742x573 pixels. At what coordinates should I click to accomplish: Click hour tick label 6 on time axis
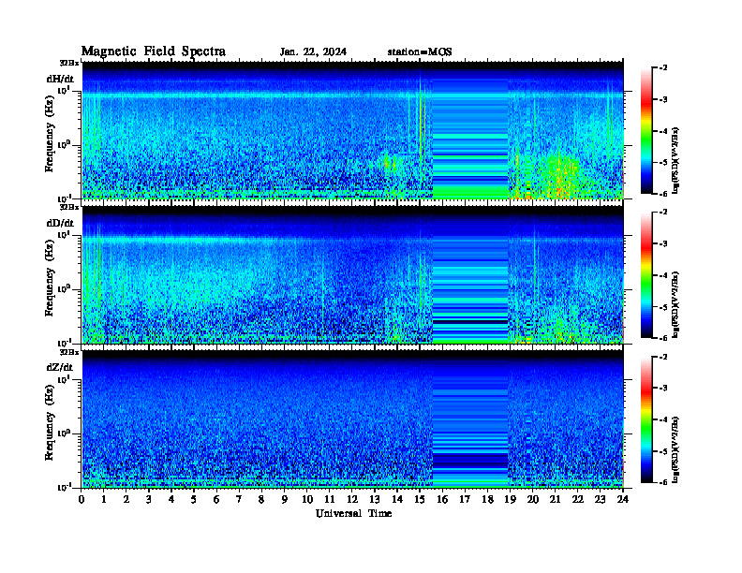(216, 499)
